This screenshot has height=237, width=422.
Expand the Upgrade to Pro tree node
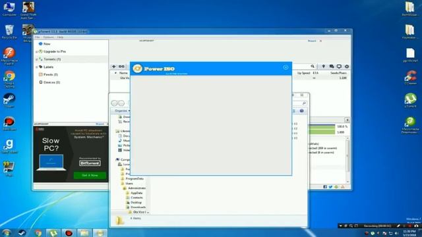pyautogui.click(x=37, y=51)
